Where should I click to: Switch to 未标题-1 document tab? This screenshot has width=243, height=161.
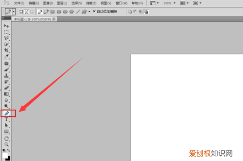click(32, 19)
